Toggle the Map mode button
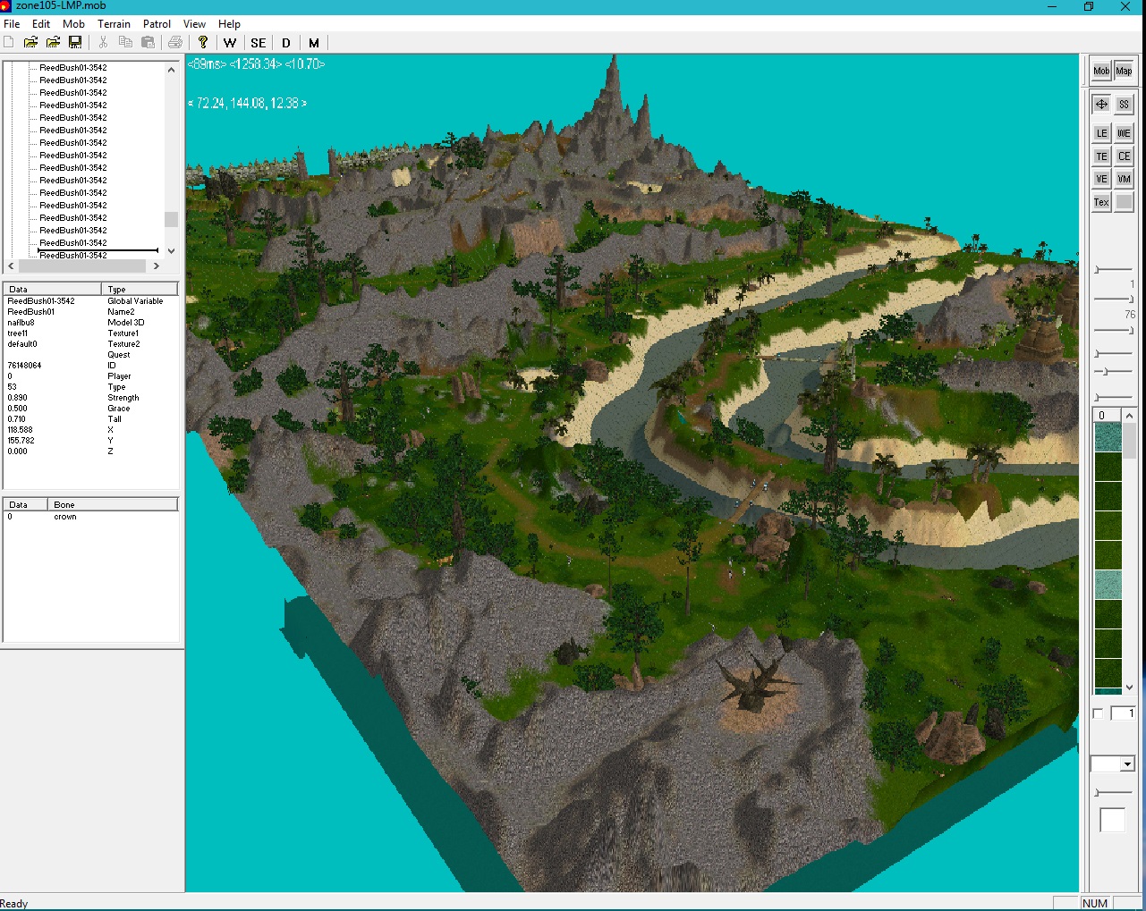The width and height of the screenshot is (1146, 911). tap(1124, 71)
